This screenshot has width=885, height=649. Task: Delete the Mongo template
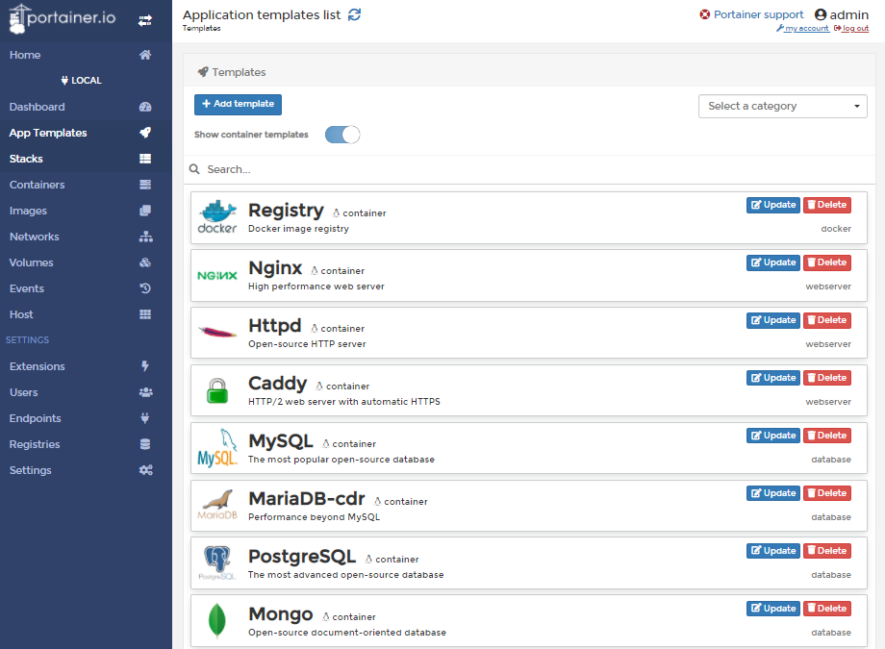coord(827,609)
